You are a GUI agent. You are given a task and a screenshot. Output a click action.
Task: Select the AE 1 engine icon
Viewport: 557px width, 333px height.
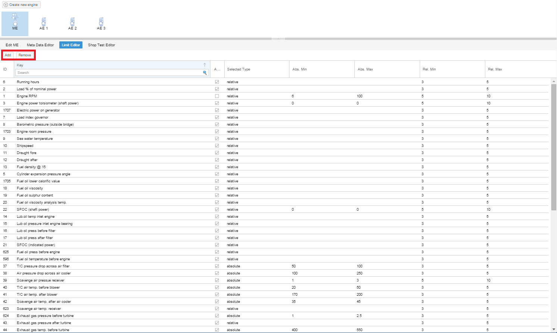point(44,23)
